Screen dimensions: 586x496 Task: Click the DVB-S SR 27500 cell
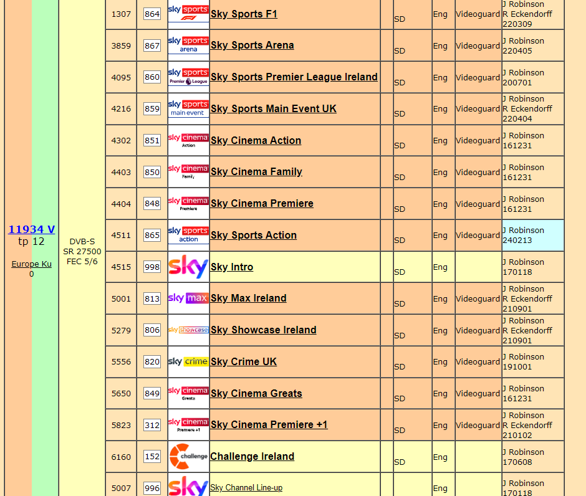tap(82, 251)
